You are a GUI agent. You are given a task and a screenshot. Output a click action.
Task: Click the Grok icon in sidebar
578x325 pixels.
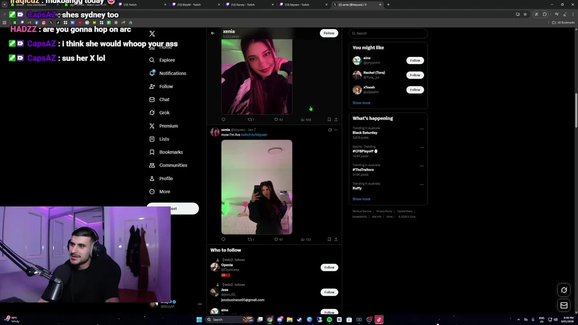pos(152,112)
